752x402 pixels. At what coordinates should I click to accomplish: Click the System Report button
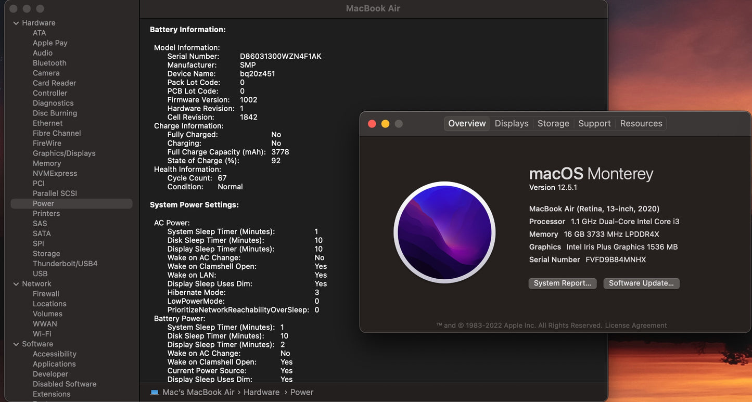click(x=562, y=283)
